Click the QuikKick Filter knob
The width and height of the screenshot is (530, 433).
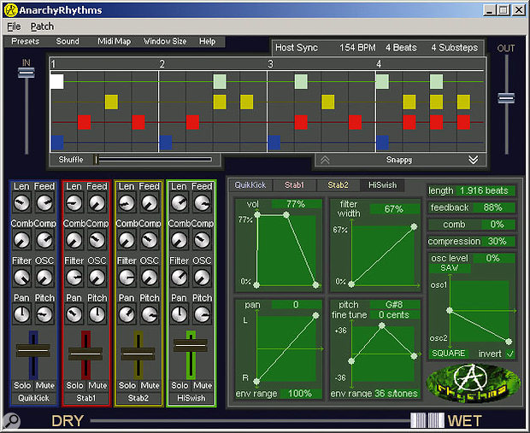coord(21,278)
